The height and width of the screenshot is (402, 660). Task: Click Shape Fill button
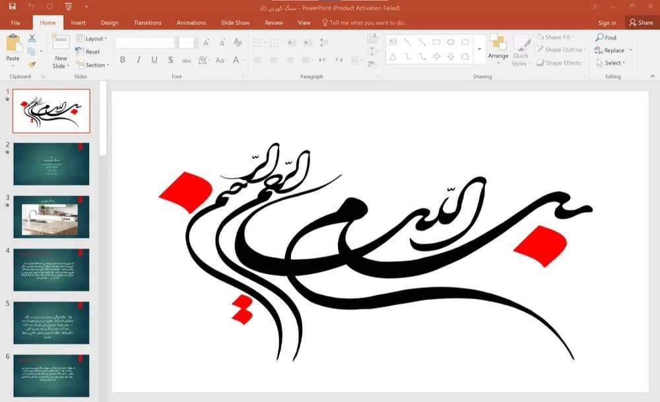[x=555, y=37]
